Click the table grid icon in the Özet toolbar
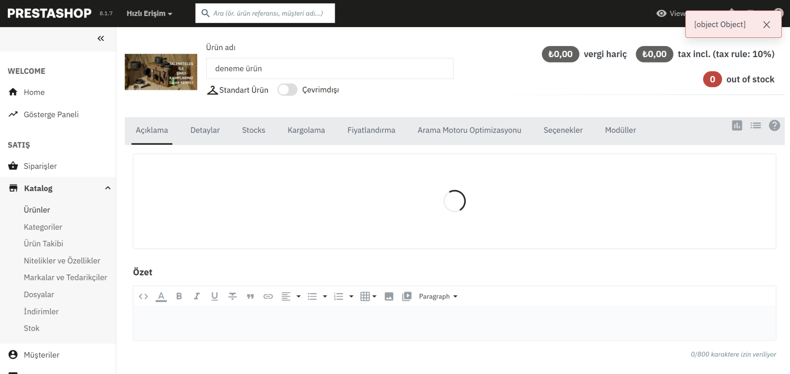This screenshot has height=374, width=790. coord(365,296)
